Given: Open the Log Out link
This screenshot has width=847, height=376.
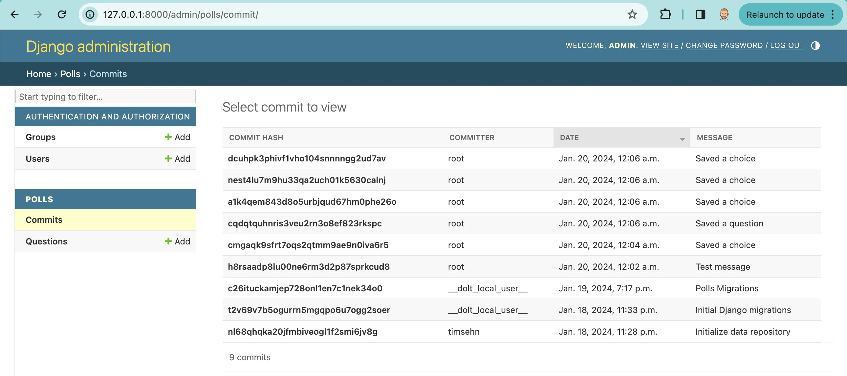Looking at the screenshot, I should click(x=787, y=45).
